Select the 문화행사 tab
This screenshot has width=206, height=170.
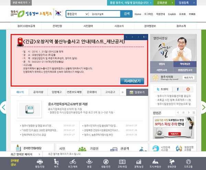click(92, 92)
